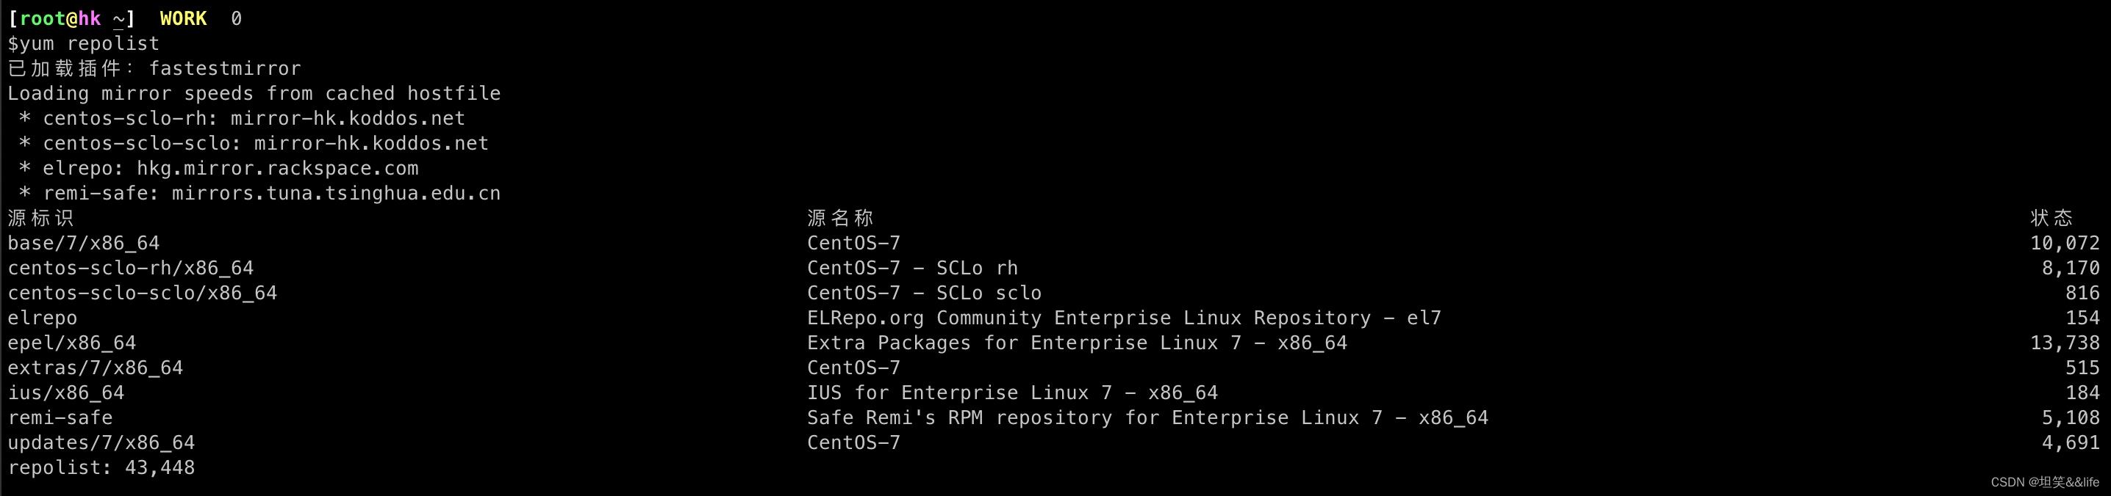Image resolution: width=2111 pixels, height=496 pixels.
Task: Click 'Loading mirror speeds from cached hostfile' line
Action: coord(254,93)
